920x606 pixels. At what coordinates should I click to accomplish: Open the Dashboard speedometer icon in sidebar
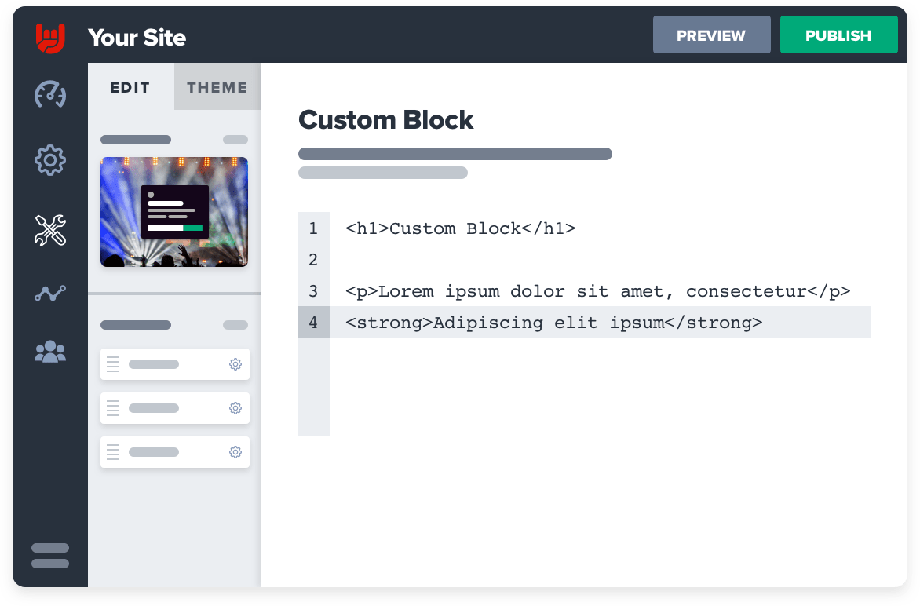pos(50,94)
